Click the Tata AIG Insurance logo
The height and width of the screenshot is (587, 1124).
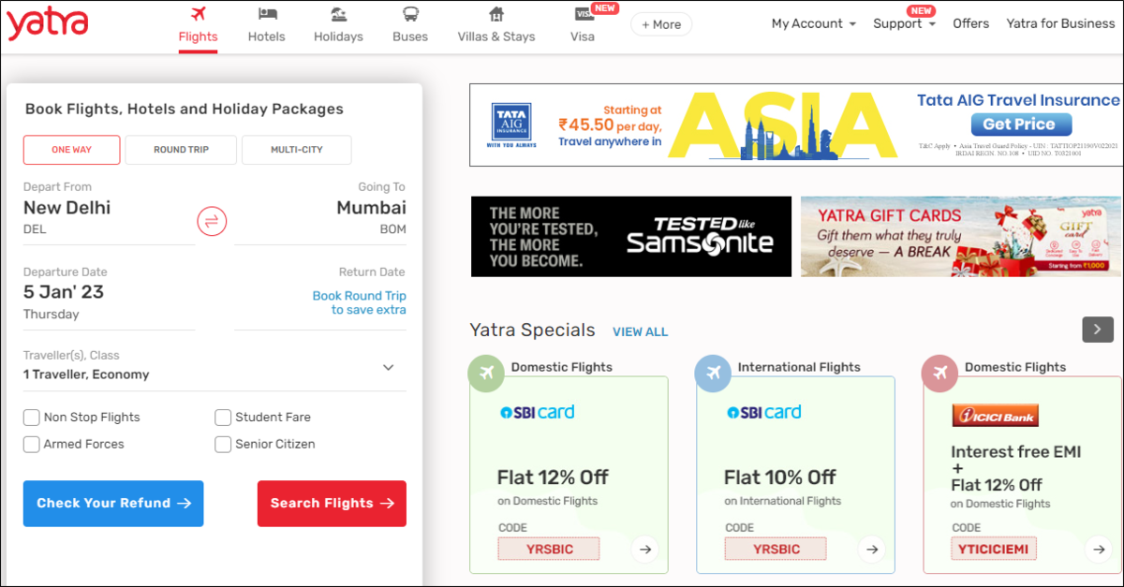(x=511, y=126)
